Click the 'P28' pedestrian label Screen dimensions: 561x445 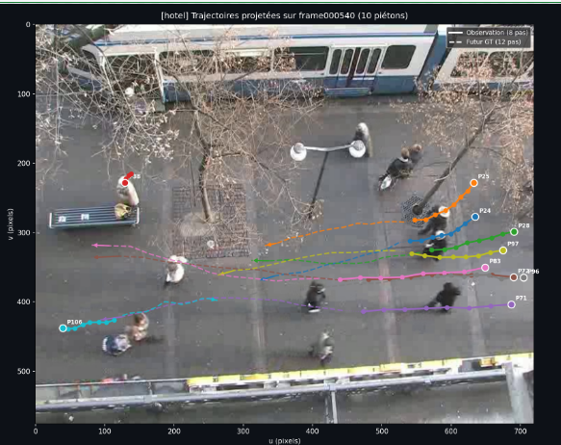(x=523, y=225)
